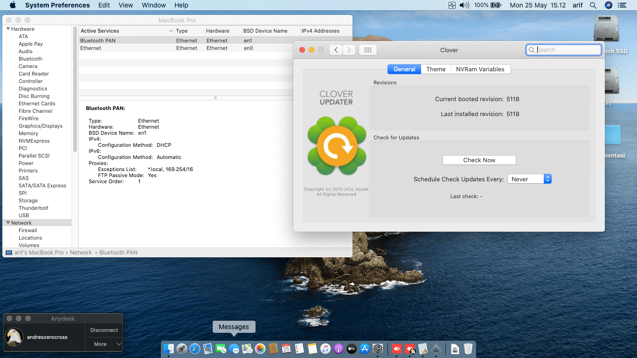Viewport: 637px width, 358px height.
Task: Open the Music app in the Dock
Action: [325, 349]
